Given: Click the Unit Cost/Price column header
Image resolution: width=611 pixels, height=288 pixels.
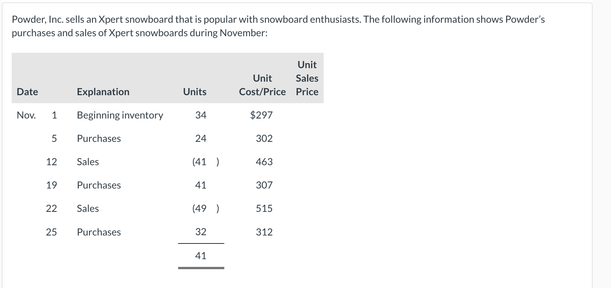Looking at the screenshot, I should 262,85.
